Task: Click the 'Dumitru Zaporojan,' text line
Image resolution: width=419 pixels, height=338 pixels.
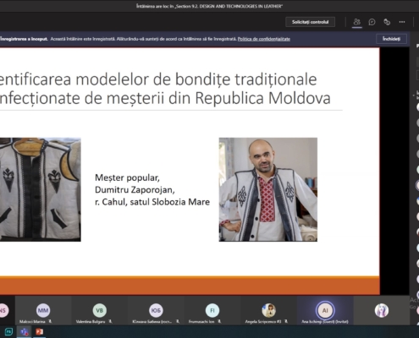Action: pyautogui.click(x=135, y=190)
